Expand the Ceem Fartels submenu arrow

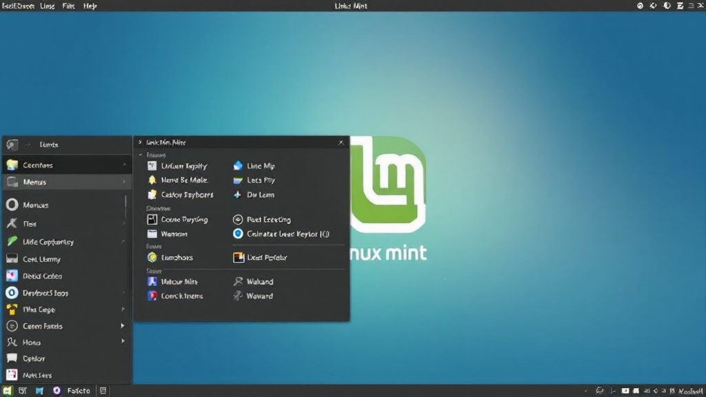tap(123, 326)
